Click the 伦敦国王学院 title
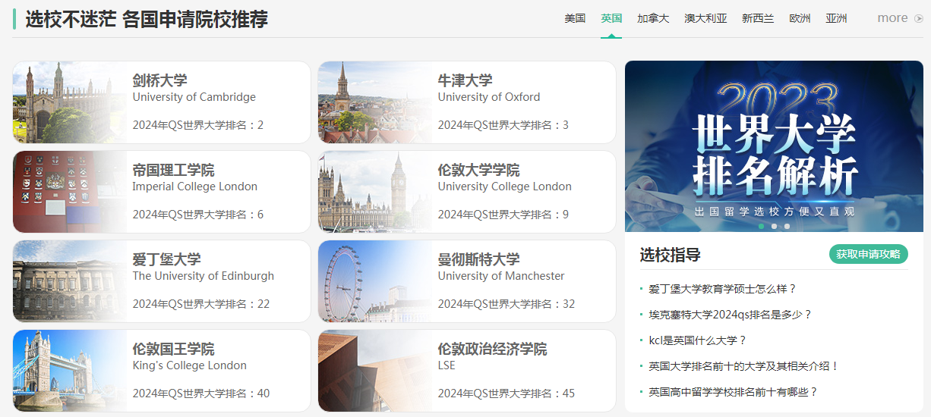Screen dimensions: 931x417 pyautogui.click(x=173, y=349)
